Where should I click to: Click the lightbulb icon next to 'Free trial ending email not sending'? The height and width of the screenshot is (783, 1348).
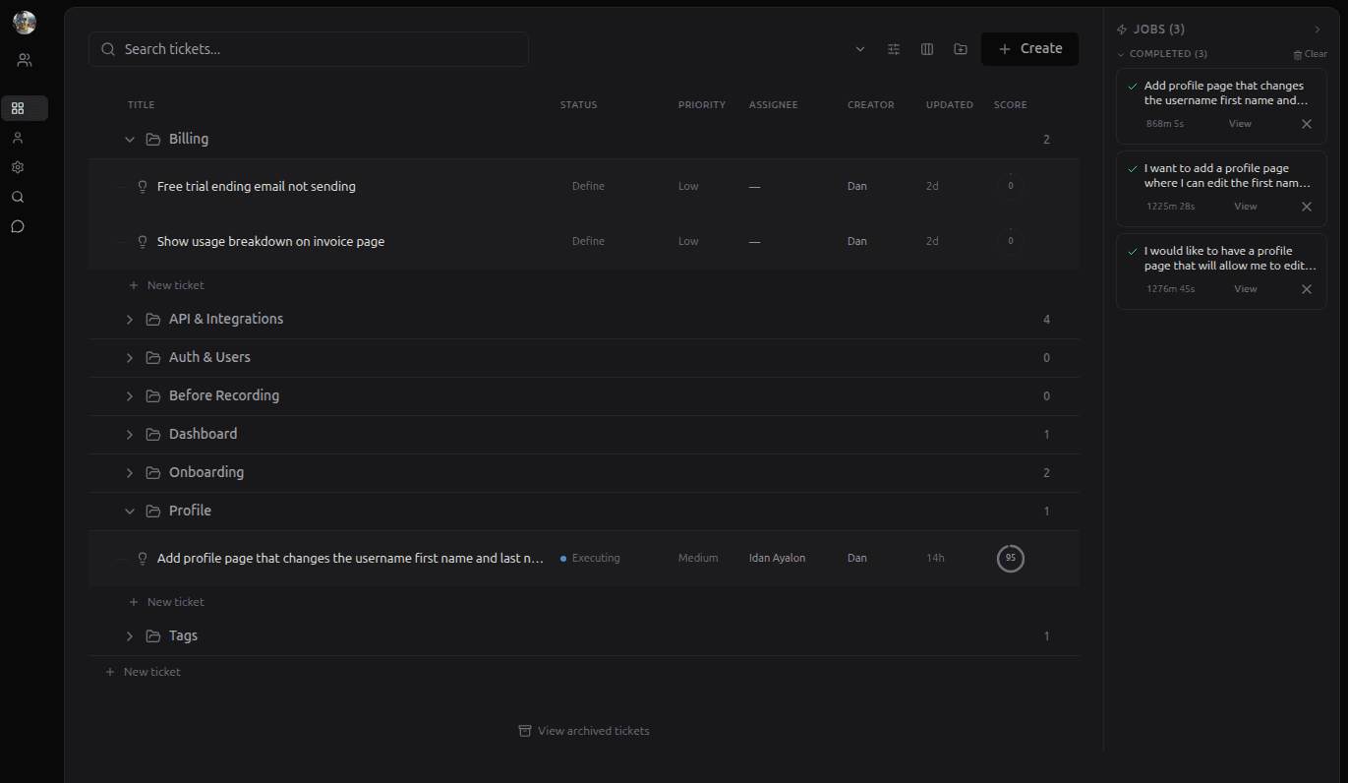click(143, 186)
